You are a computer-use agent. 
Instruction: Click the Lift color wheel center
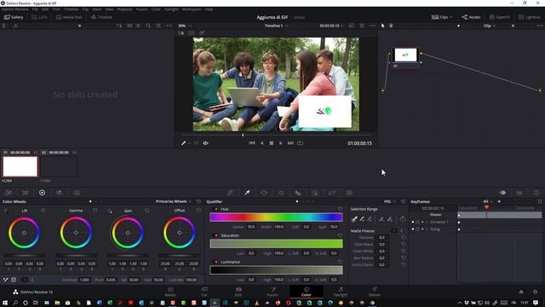click(x=24, y=233)
